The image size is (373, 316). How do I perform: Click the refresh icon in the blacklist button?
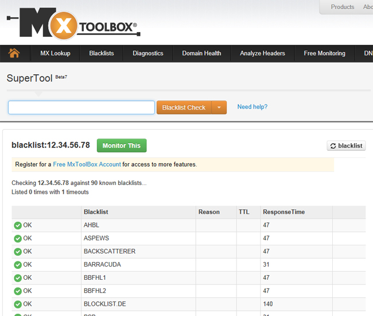(x=333, y=146)
